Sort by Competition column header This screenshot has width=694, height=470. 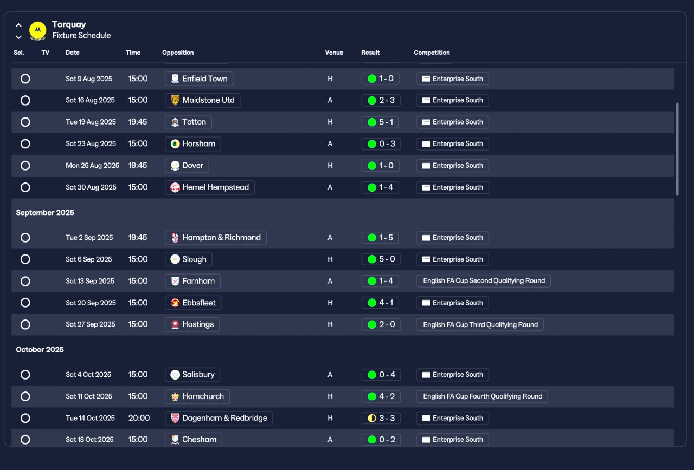pos(432,53)
